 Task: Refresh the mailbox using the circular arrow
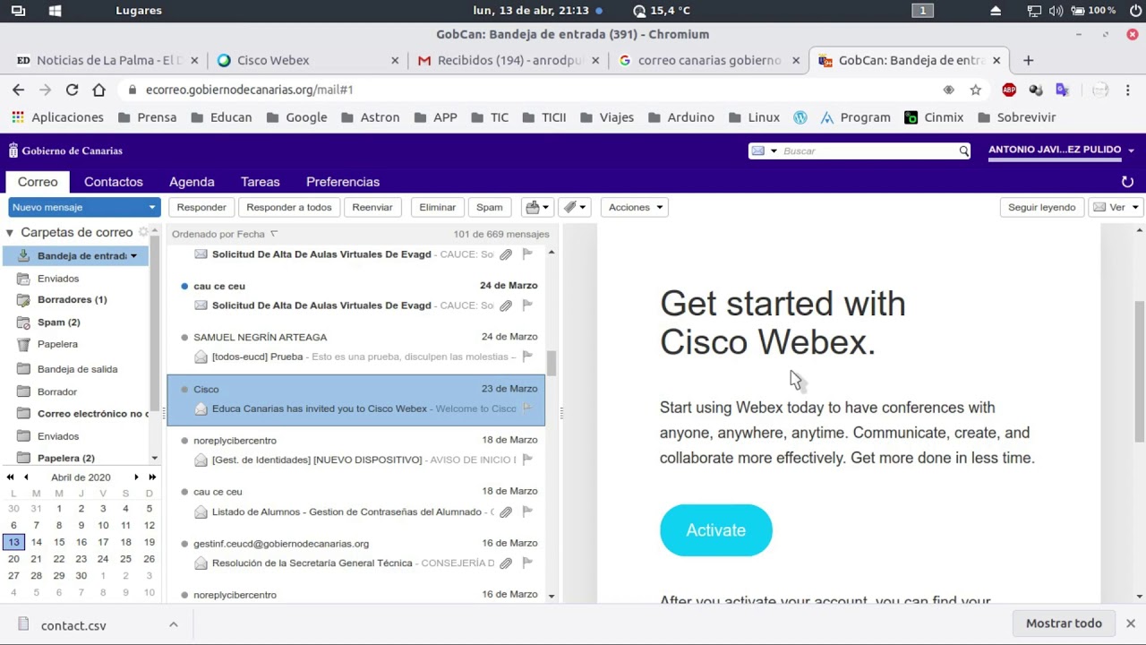point(1127,182)
